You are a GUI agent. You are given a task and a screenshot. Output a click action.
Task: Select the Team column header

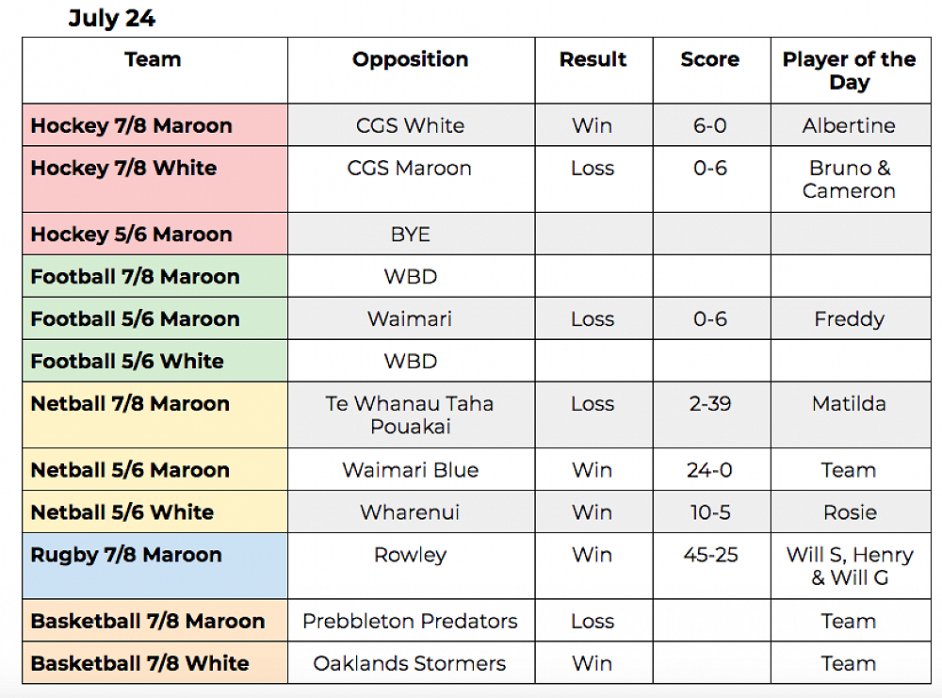(153, 60)
